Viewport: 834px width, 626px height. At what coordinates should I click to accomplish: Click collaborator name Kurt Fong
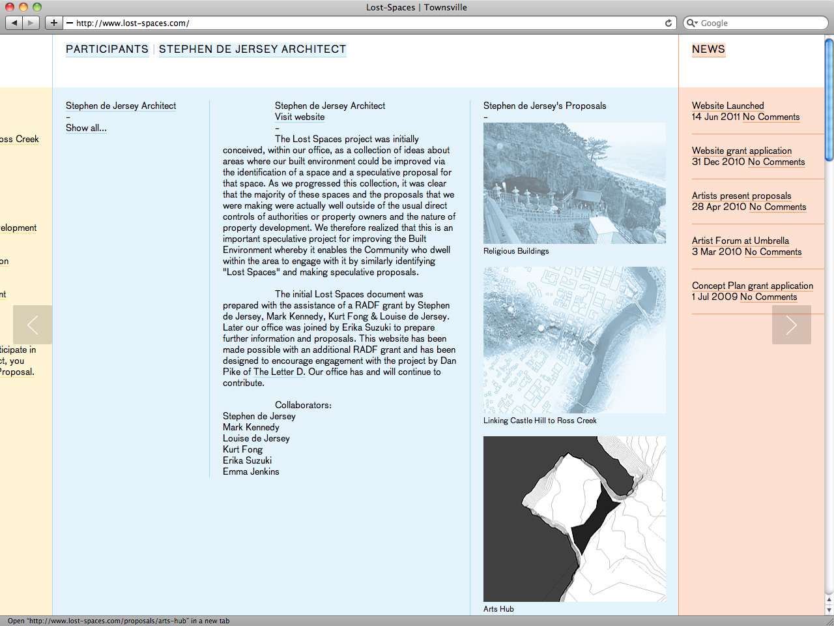point(242,449)
